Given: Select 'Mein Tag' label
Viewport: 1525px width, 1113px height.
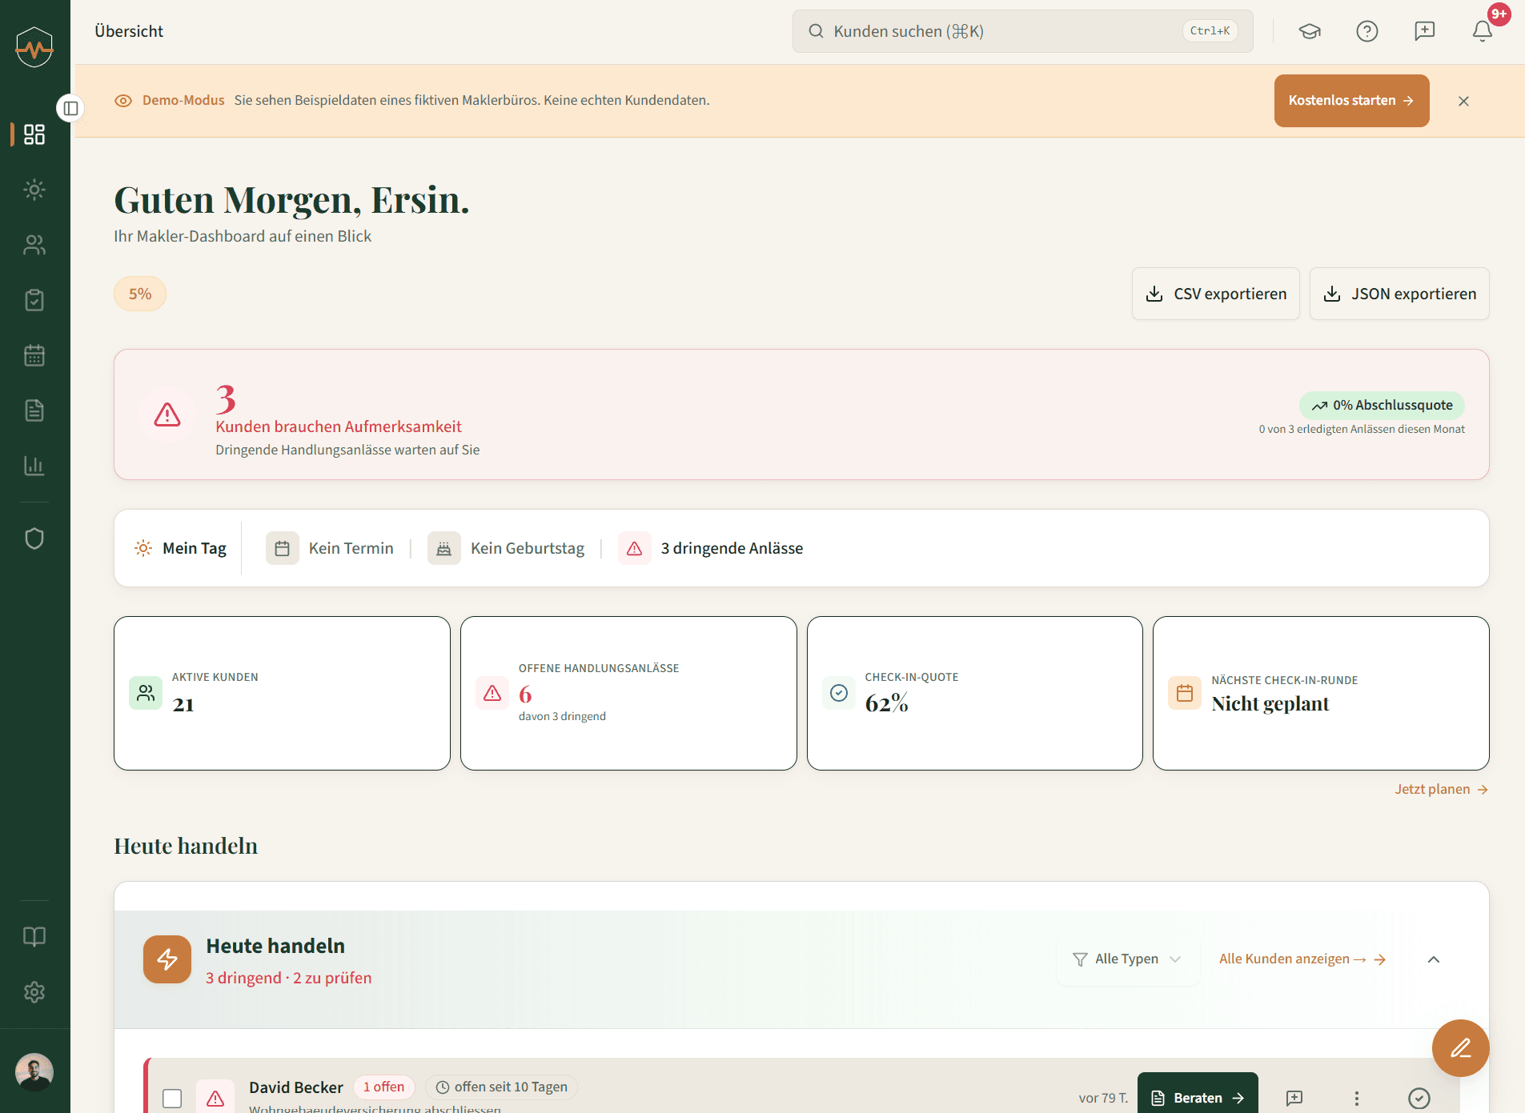Looking at the screenshot, I should [x=195, y=548].
